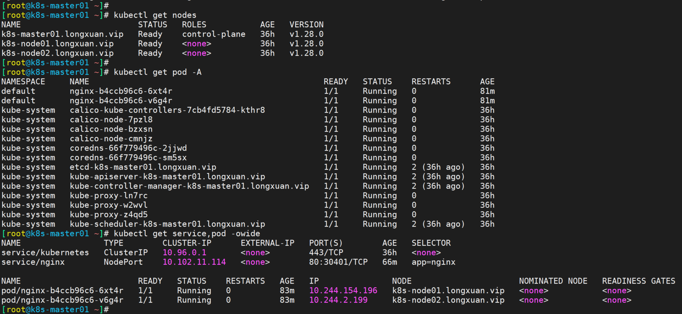Select the kube-scheduler-k8s-master01.longxuan.vip pod name

tap(167, 224)
